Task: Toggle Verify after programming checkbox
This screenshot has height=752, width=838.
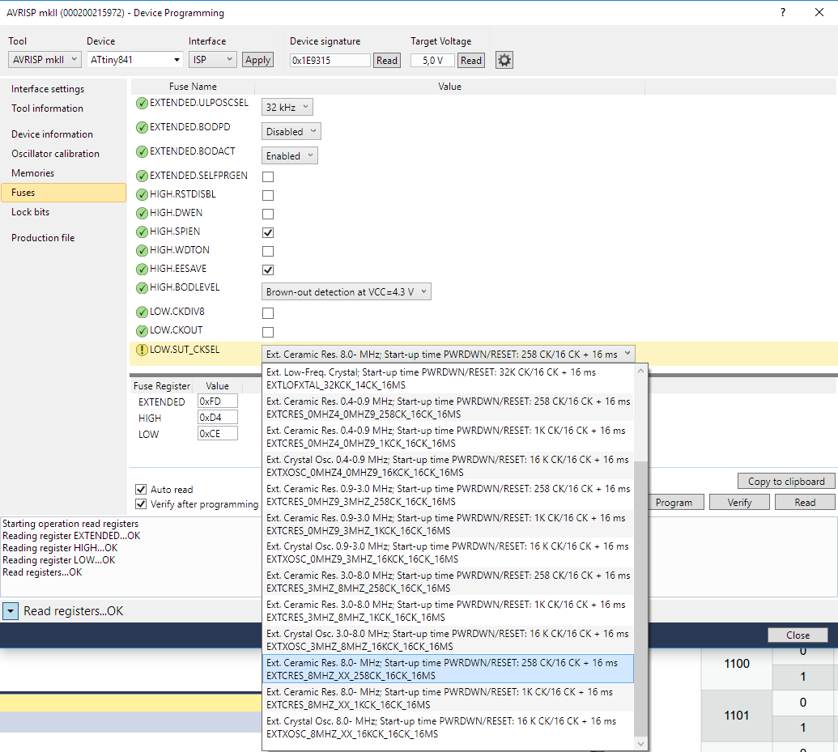Action: point(141,503)
